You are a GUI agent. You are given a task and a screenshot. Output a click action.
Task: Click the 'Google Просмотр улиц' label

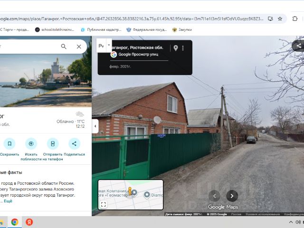138,55
